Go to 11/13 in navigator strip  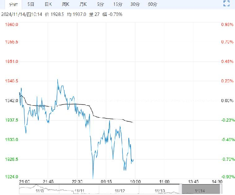(160, 191)
